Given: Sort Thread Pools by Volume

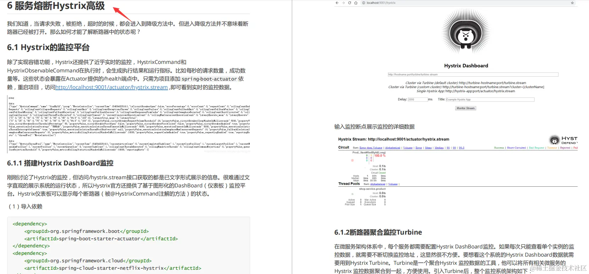Looking at the screenshot, I should point(393,184).
